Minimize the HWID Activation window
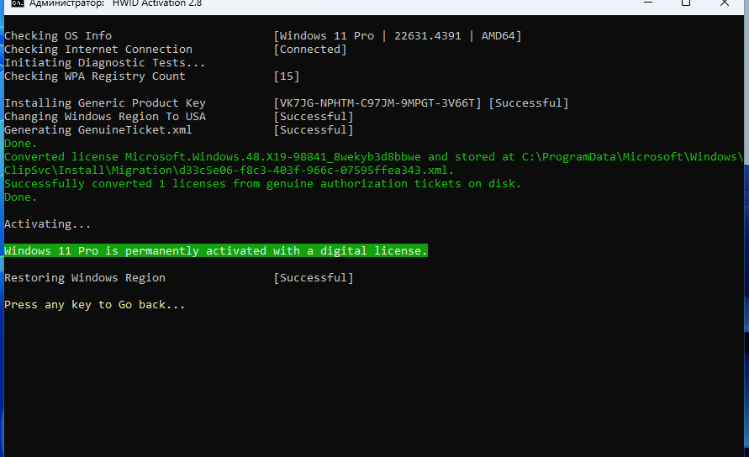This screenshot has width=749, height=457. pyautogui.click(x=648, y=3)
